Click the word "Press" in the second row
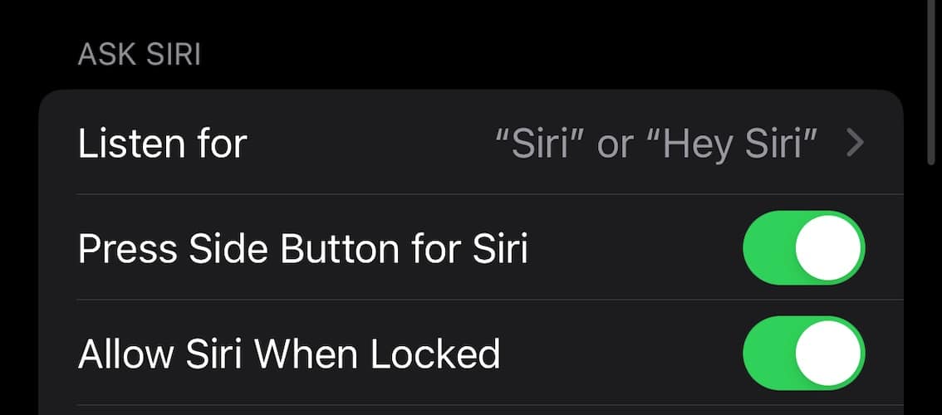Image resolution: width=942 pixels, height=415 pixels. tap(123, 248)
